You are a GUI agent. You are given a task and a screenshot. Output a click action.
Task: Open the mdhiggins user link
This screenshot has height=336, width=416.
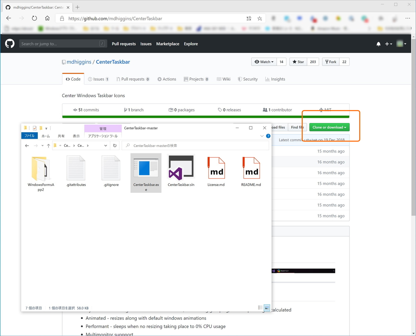(x=79, y=62)
